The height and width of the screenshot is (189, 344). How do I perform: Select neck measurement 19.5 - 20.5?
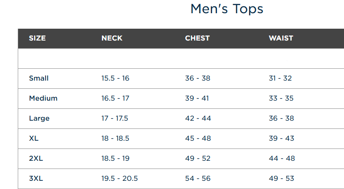click(x=120, y=179)
